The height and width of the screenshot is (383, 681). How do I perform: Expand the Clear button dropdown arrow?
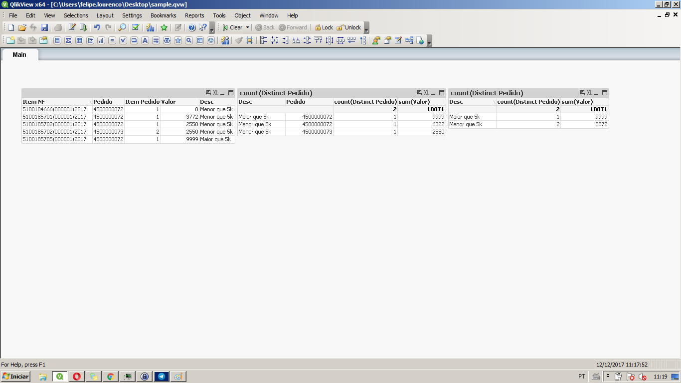click(x=248, y=27)
